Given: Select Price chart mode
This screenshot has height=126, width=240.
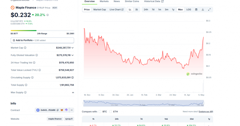Looking at the screenshot, I should click(87, 9).
